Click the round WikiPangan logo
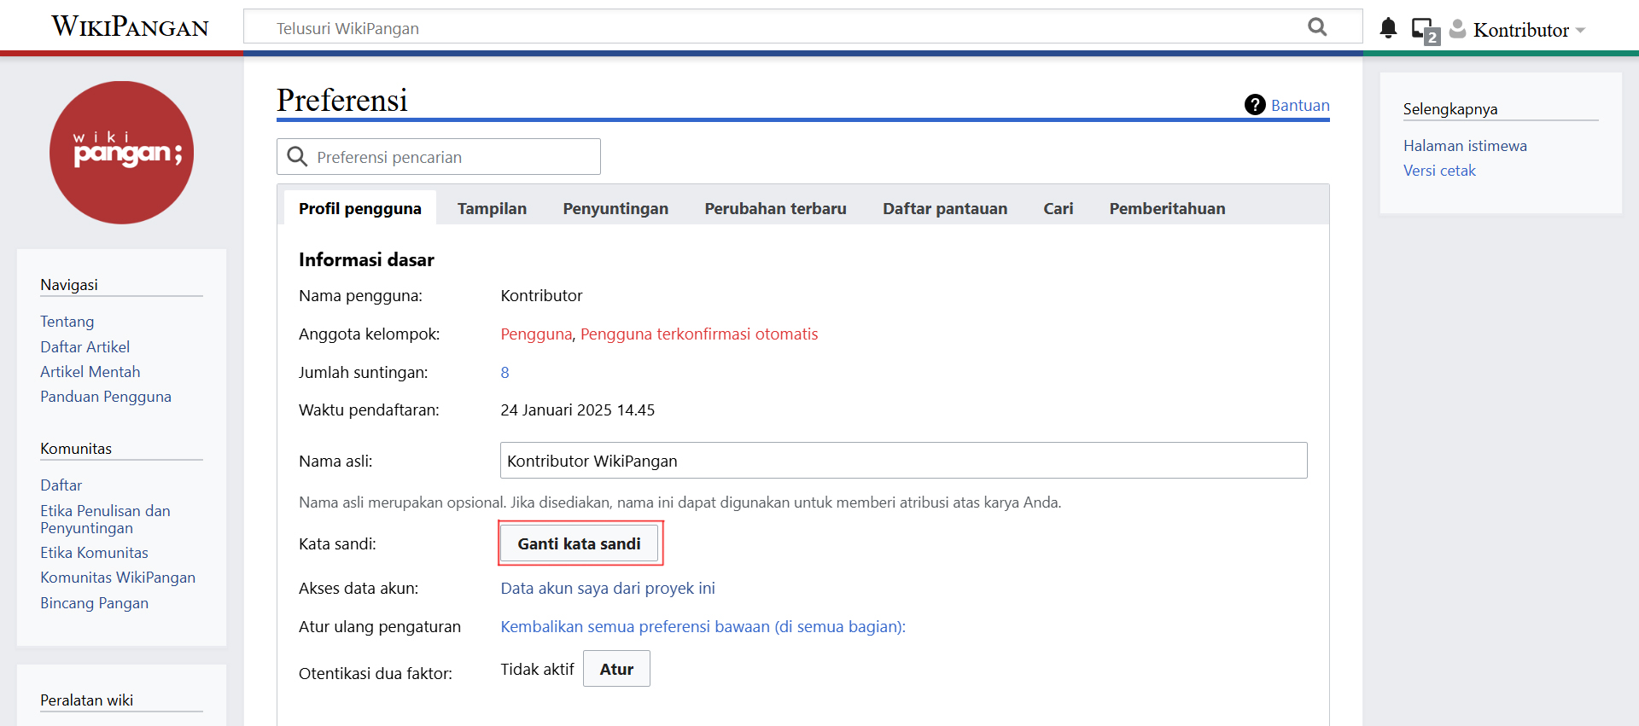This screenshot has width=1639, height=726. pos(121,153)
